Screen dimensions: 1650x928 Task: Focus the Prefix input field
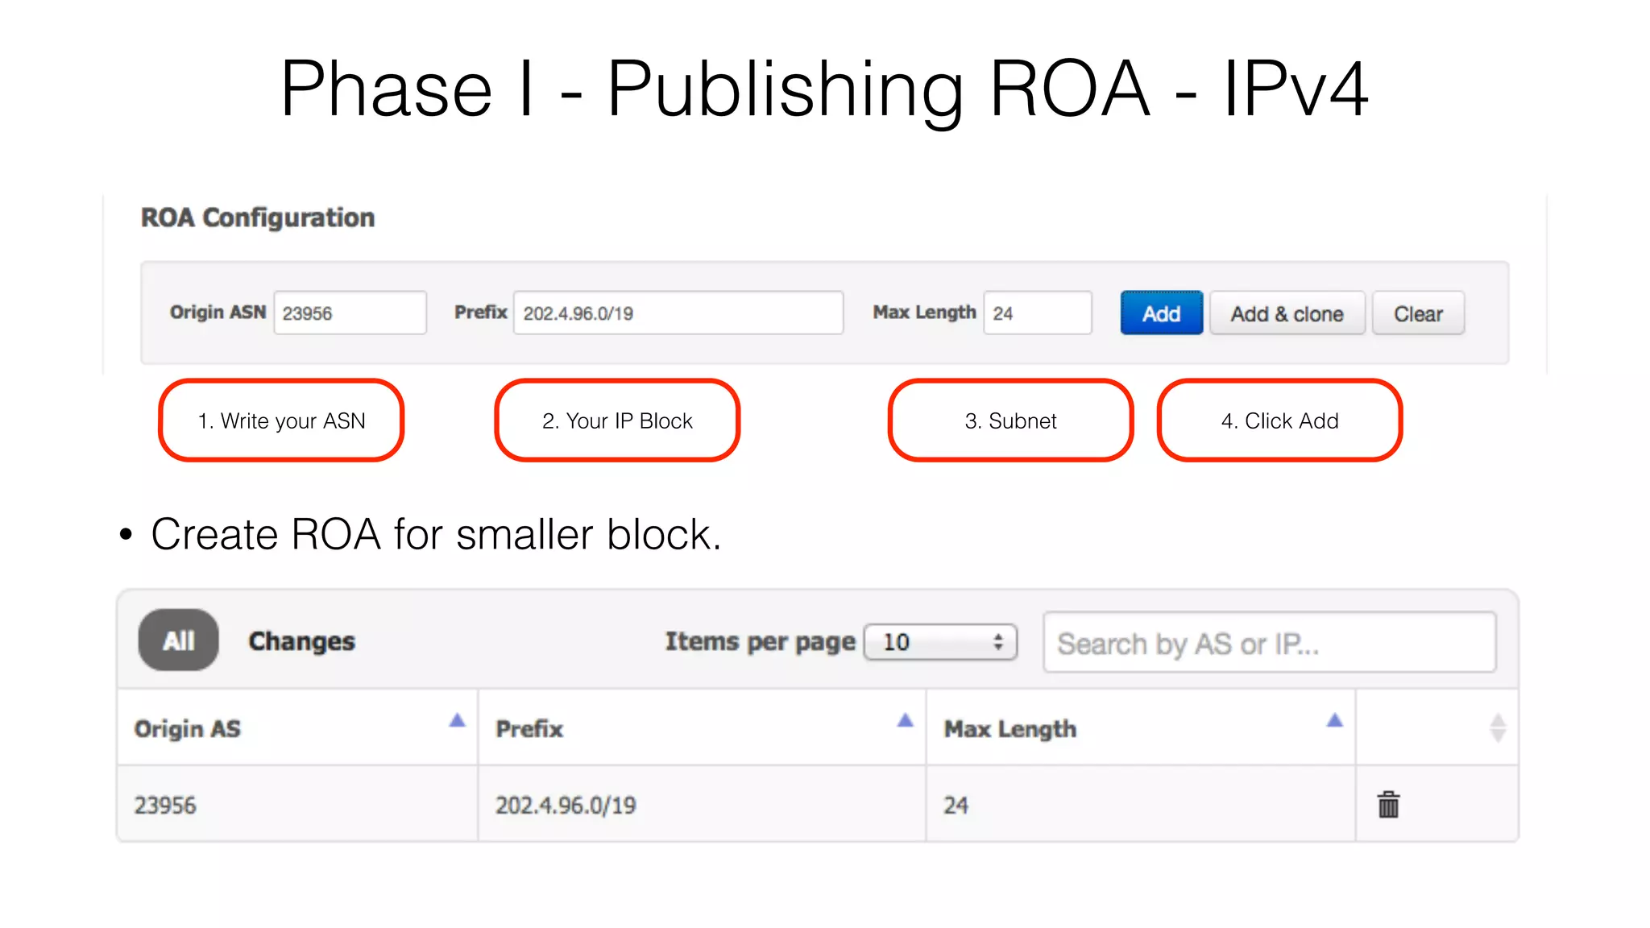point(678,313)
